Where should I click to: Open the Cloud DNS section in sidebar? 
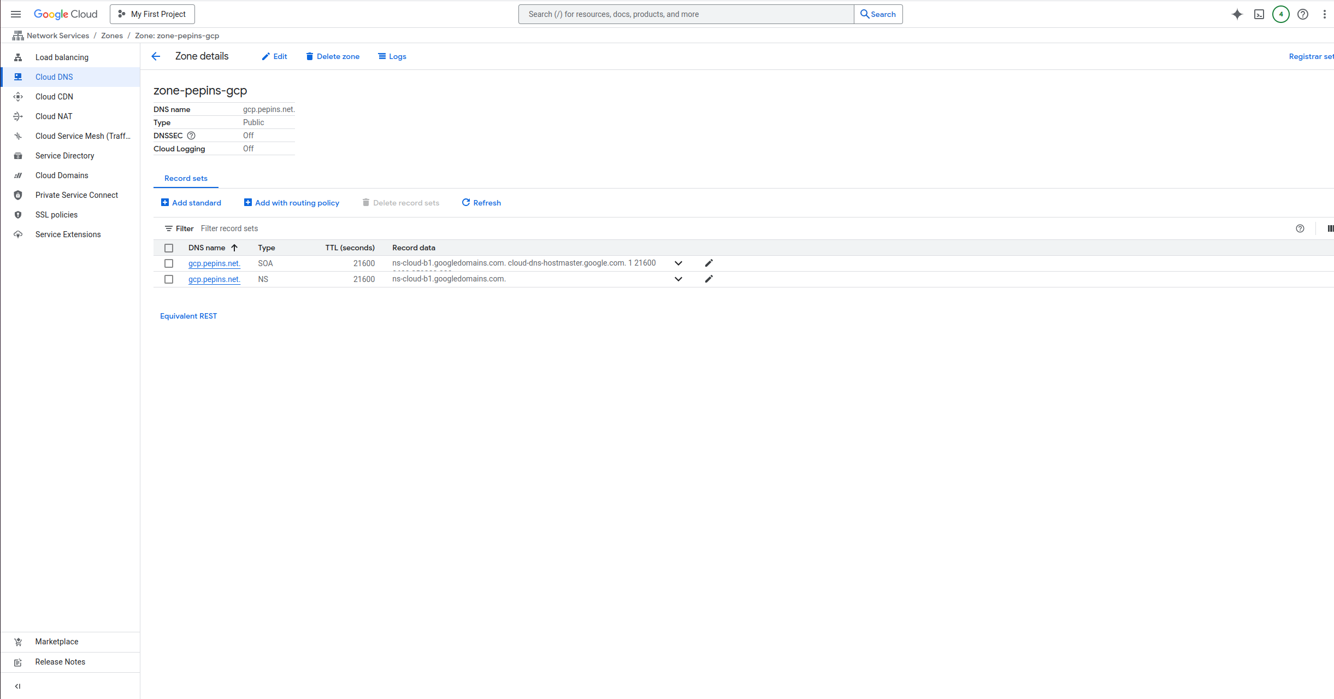(54, 77)
